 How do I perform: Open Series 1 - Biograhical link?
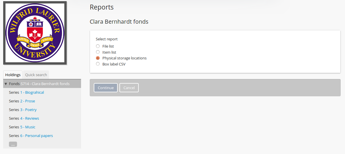[x=32, y=93]
